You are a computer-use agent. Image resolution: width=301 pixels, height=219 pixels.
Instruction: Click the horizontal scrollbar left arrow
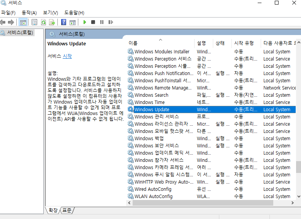[x=129, y=203]
